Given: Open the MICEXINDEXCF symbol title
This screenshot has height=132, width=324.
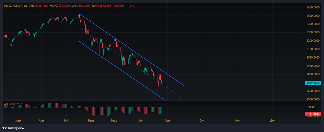Looking at the screenshot, I should 13,6.
